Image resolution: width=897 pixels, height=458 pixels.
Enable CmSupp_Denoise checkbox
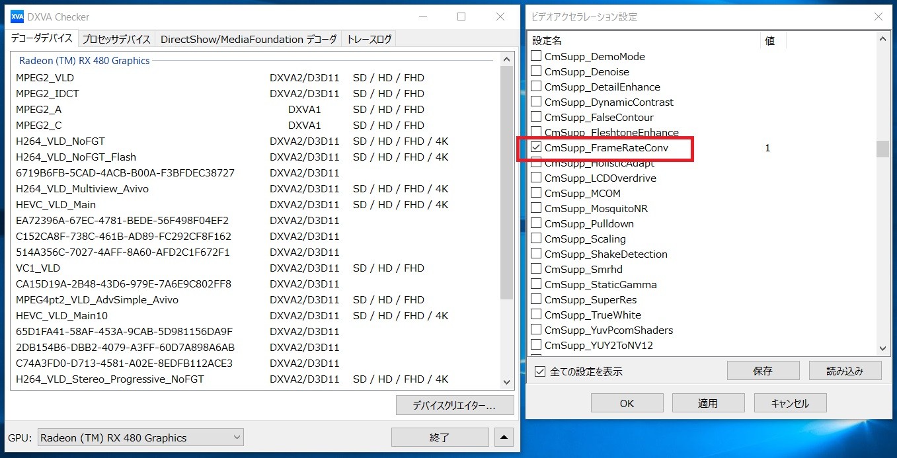(x=536, y=71)
